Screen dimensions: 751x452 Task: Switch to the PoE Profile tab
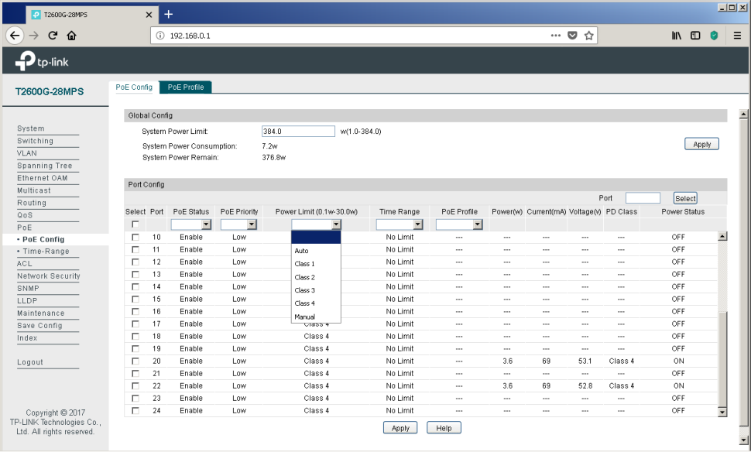pyautogui.click(x=186, y=87)
